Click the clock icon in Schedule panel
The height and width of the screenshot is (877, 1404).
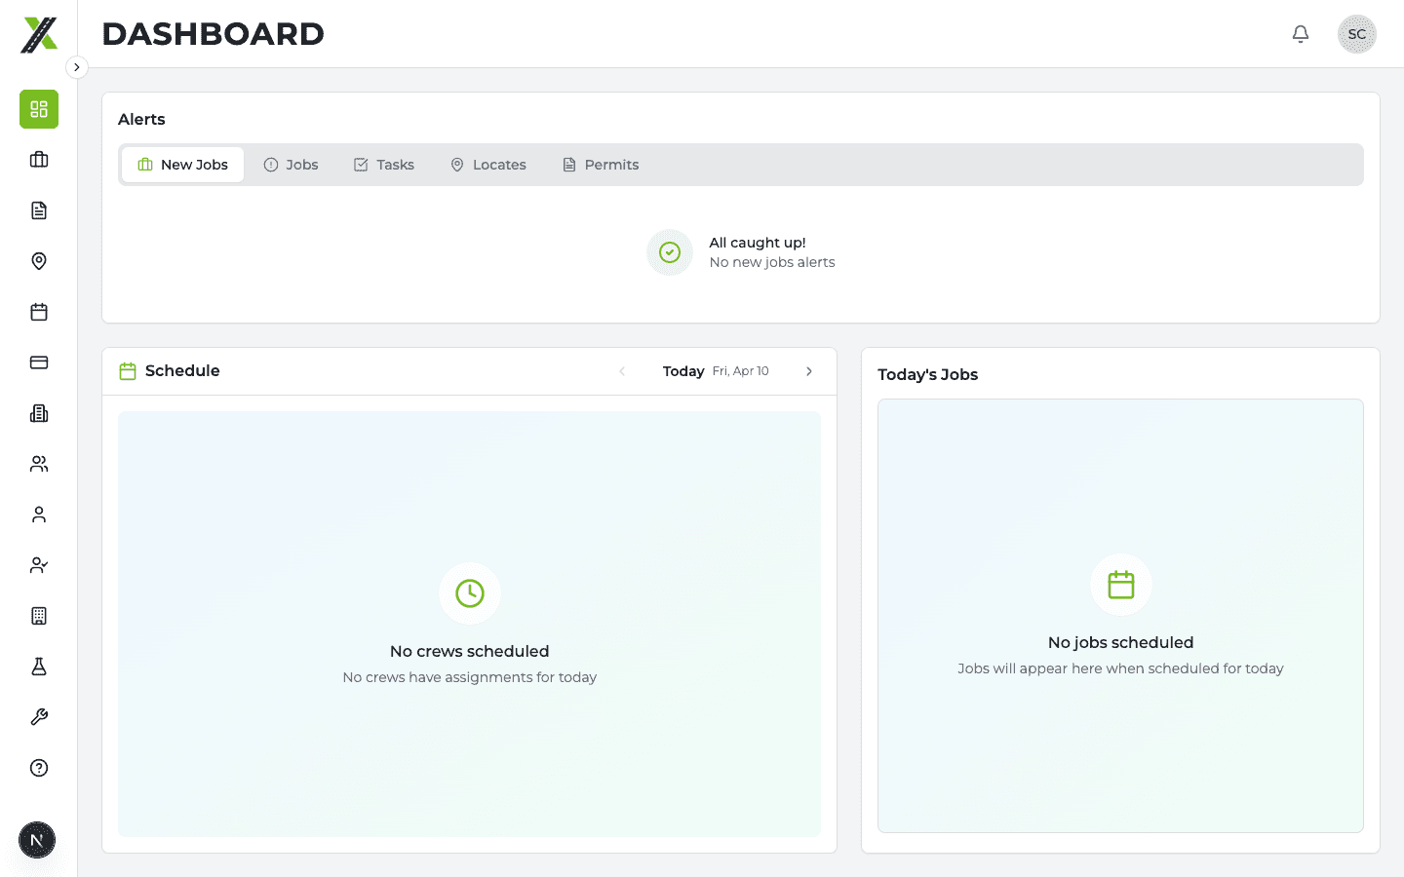(x=470, y=593)
